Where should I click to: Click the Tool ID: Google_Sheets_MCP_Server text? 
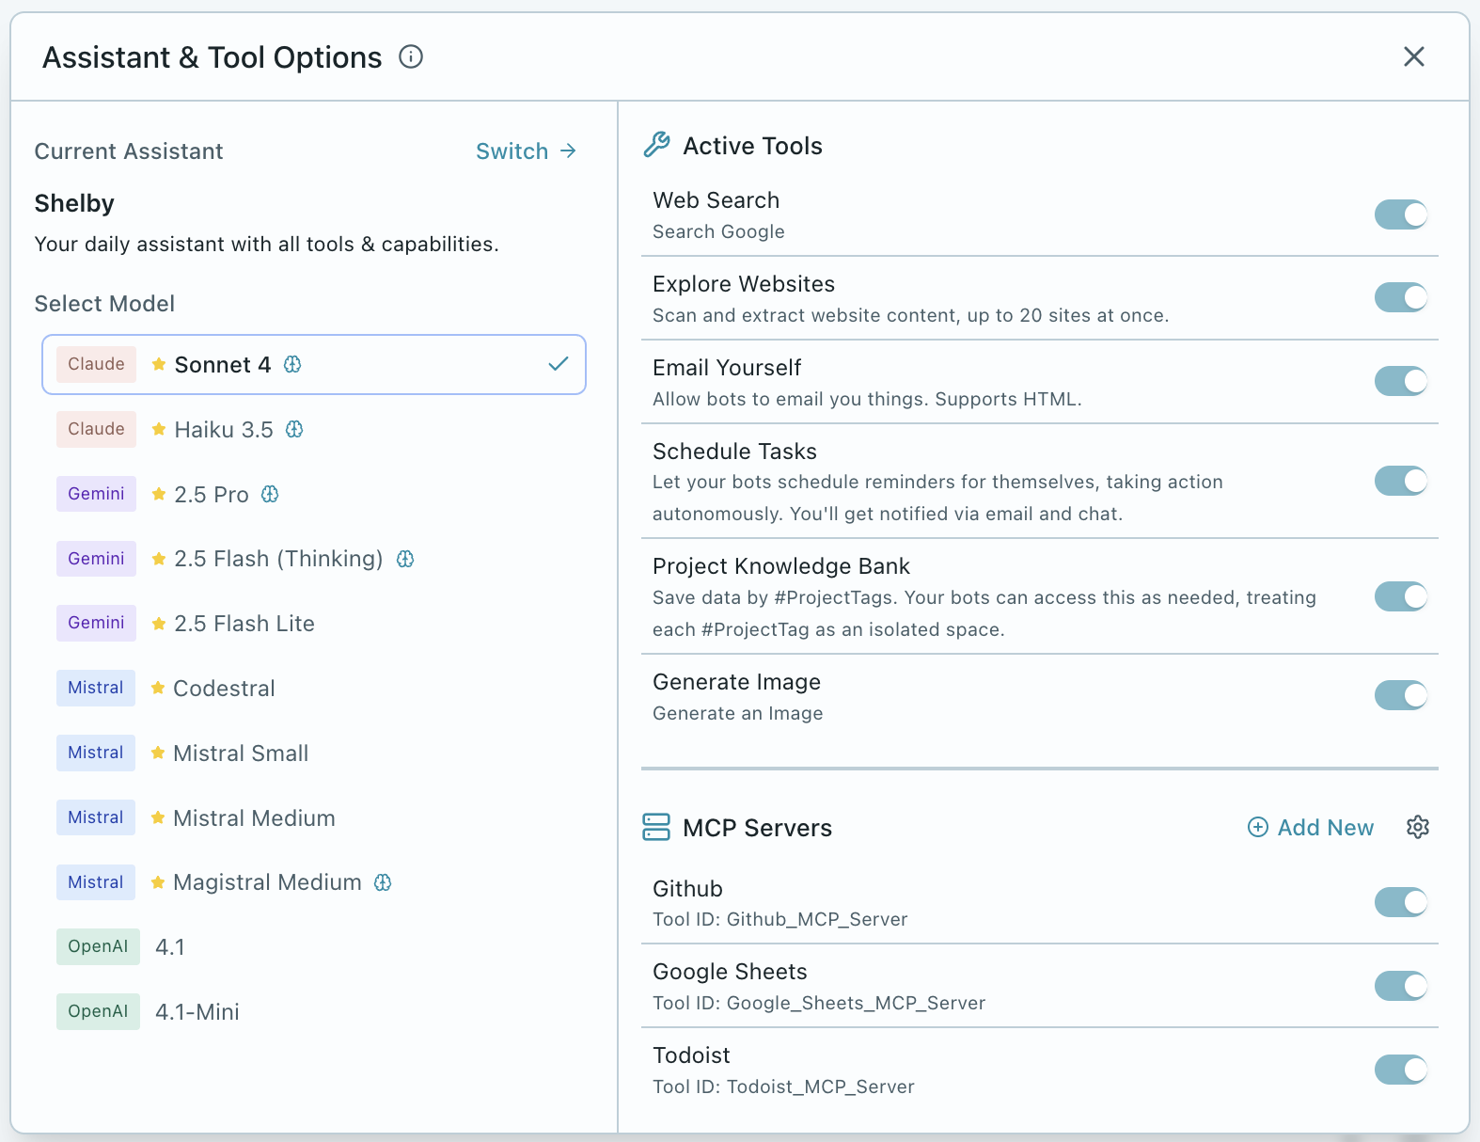[819, 1003]
